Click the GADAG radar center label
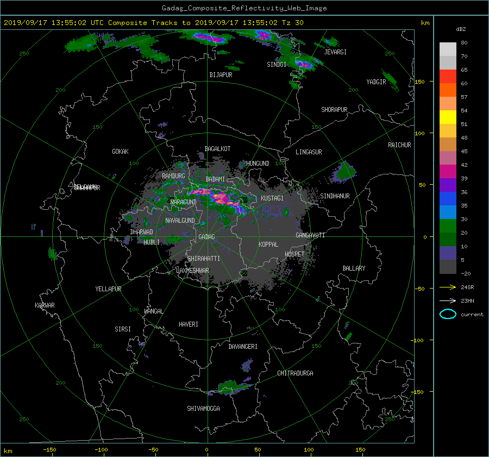Image resolution: width=489 pixels, height=457 pixels. click(206, 237)
